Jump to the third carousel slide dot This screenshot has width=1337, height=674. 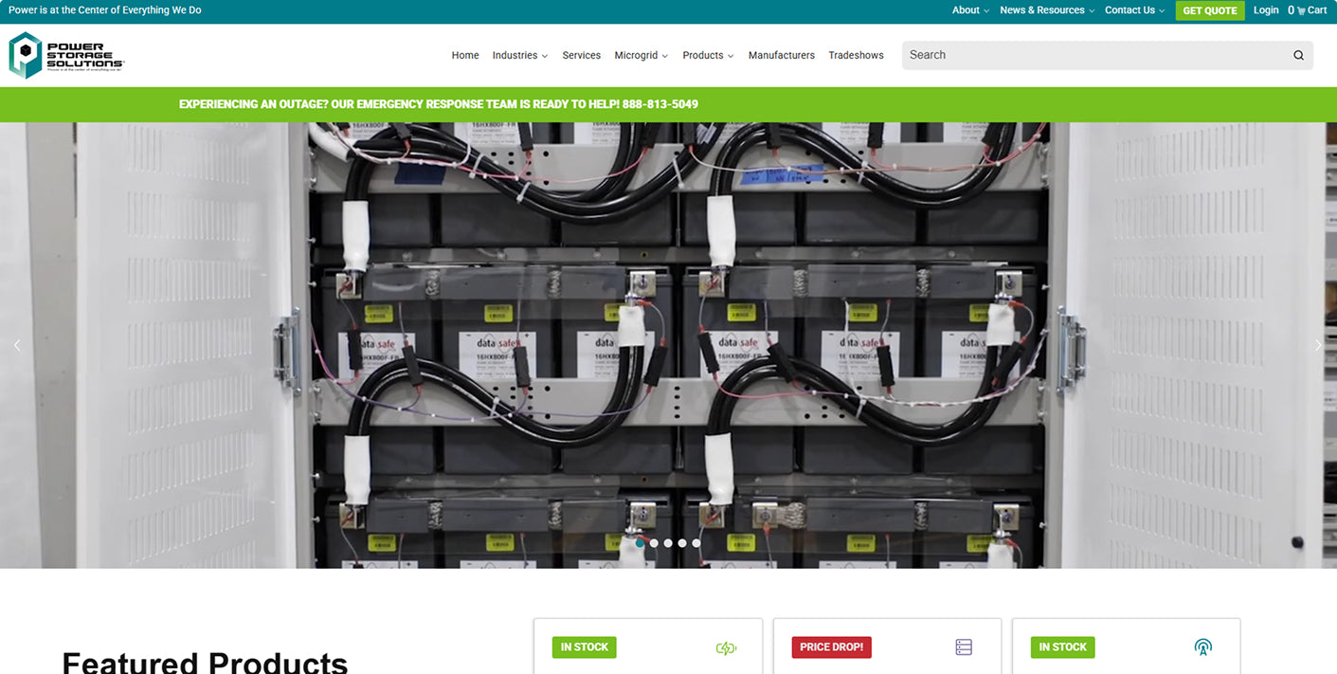click(668, 543)
